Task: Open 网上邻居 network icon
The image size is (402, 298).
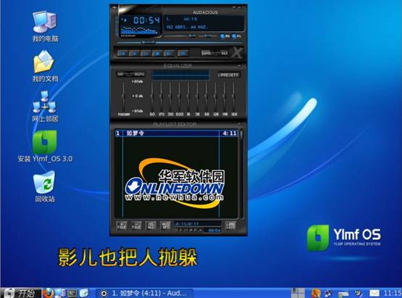Action: (x=45, y=106)
